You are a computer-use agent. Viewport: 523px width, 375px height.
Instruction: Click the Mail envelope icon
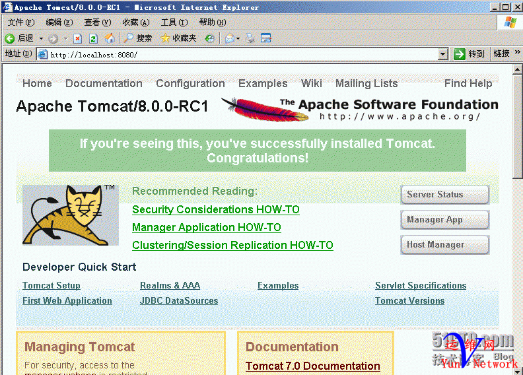(230, 39)
